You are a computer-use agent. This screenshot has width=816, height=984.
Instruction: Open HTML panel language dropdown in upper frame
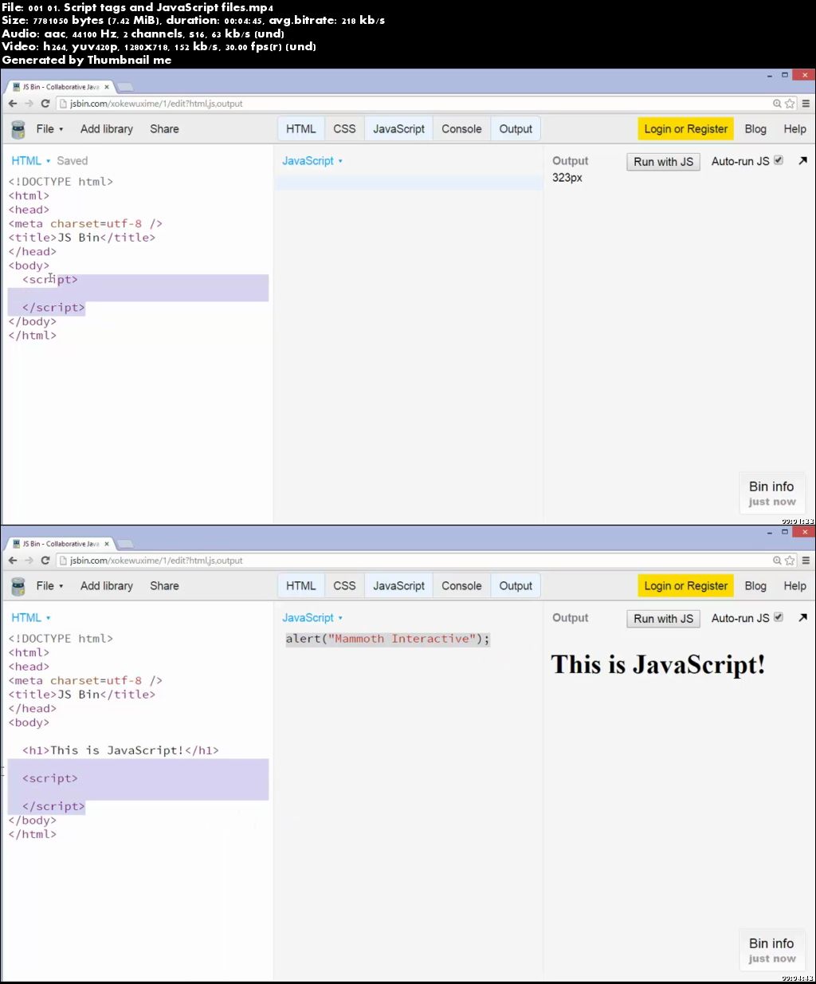click(30, 161)
